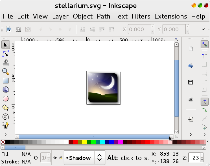The height and width of the screenshot is (166, 210).
Task: Toggle Enable snapping button
Action: click(205, 44)
